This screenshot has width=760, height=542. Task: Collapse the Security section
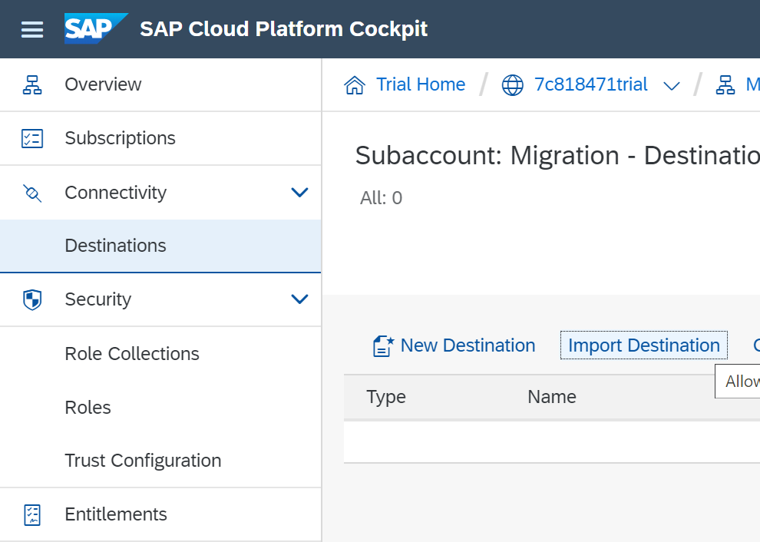pyautogui.click(x=299, y=299)
